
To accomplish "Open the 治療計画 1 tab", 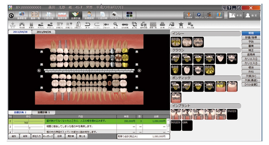I will pos(44,112).
